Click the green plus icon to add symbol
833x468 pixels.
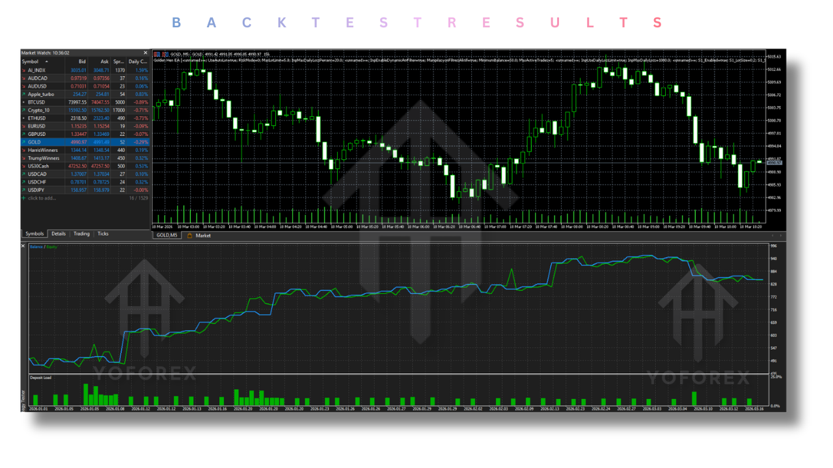tap(24, 198)
